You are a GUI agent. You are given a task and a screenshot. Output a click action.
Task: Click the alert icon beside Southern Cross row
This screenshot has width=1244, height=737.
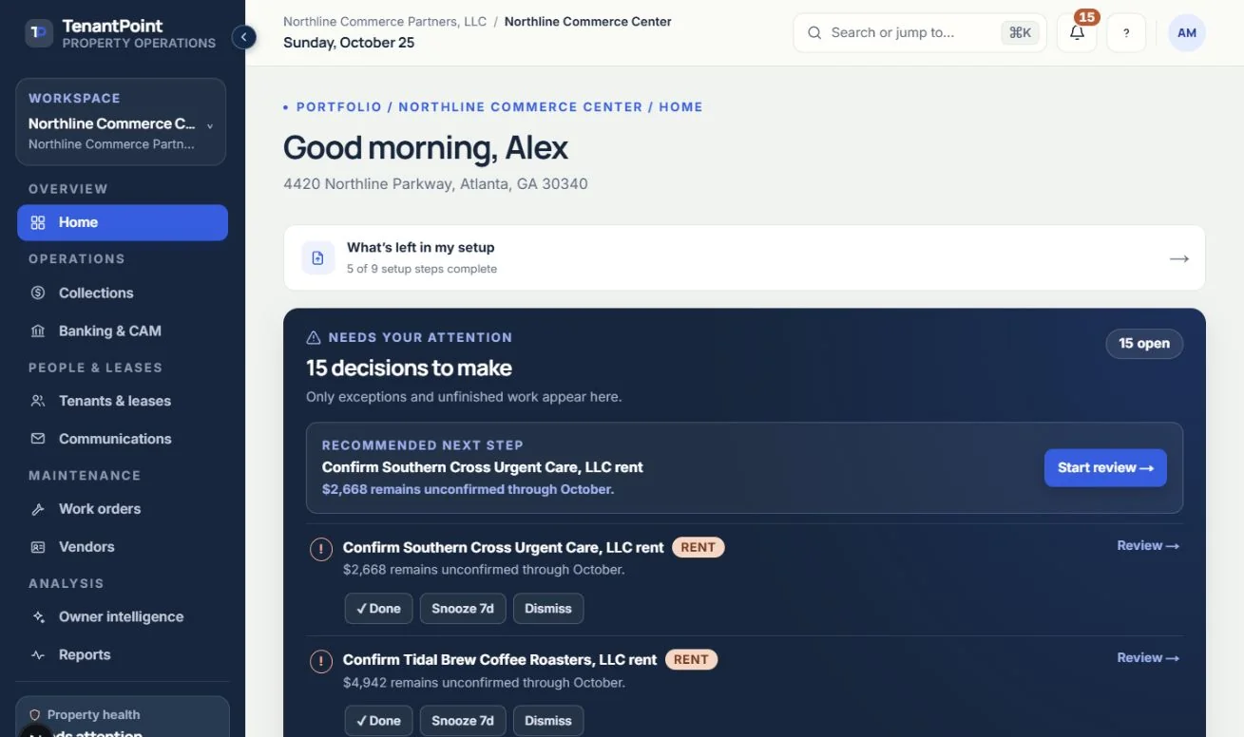pyautogui.click(x=321, y=549)
